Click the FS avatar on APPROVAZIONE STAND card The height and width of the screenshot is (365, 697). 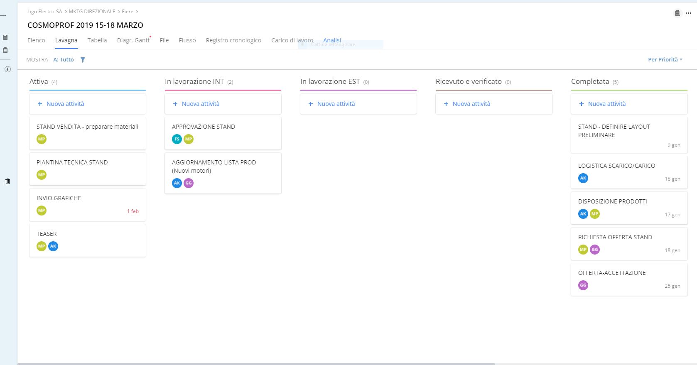pos(177,139)
